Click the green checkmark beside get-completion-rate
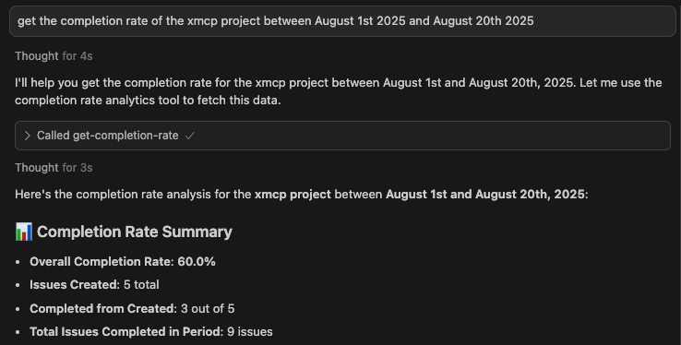Image resolution: width=681 pixels, height=345 pixels. point(190,136)
